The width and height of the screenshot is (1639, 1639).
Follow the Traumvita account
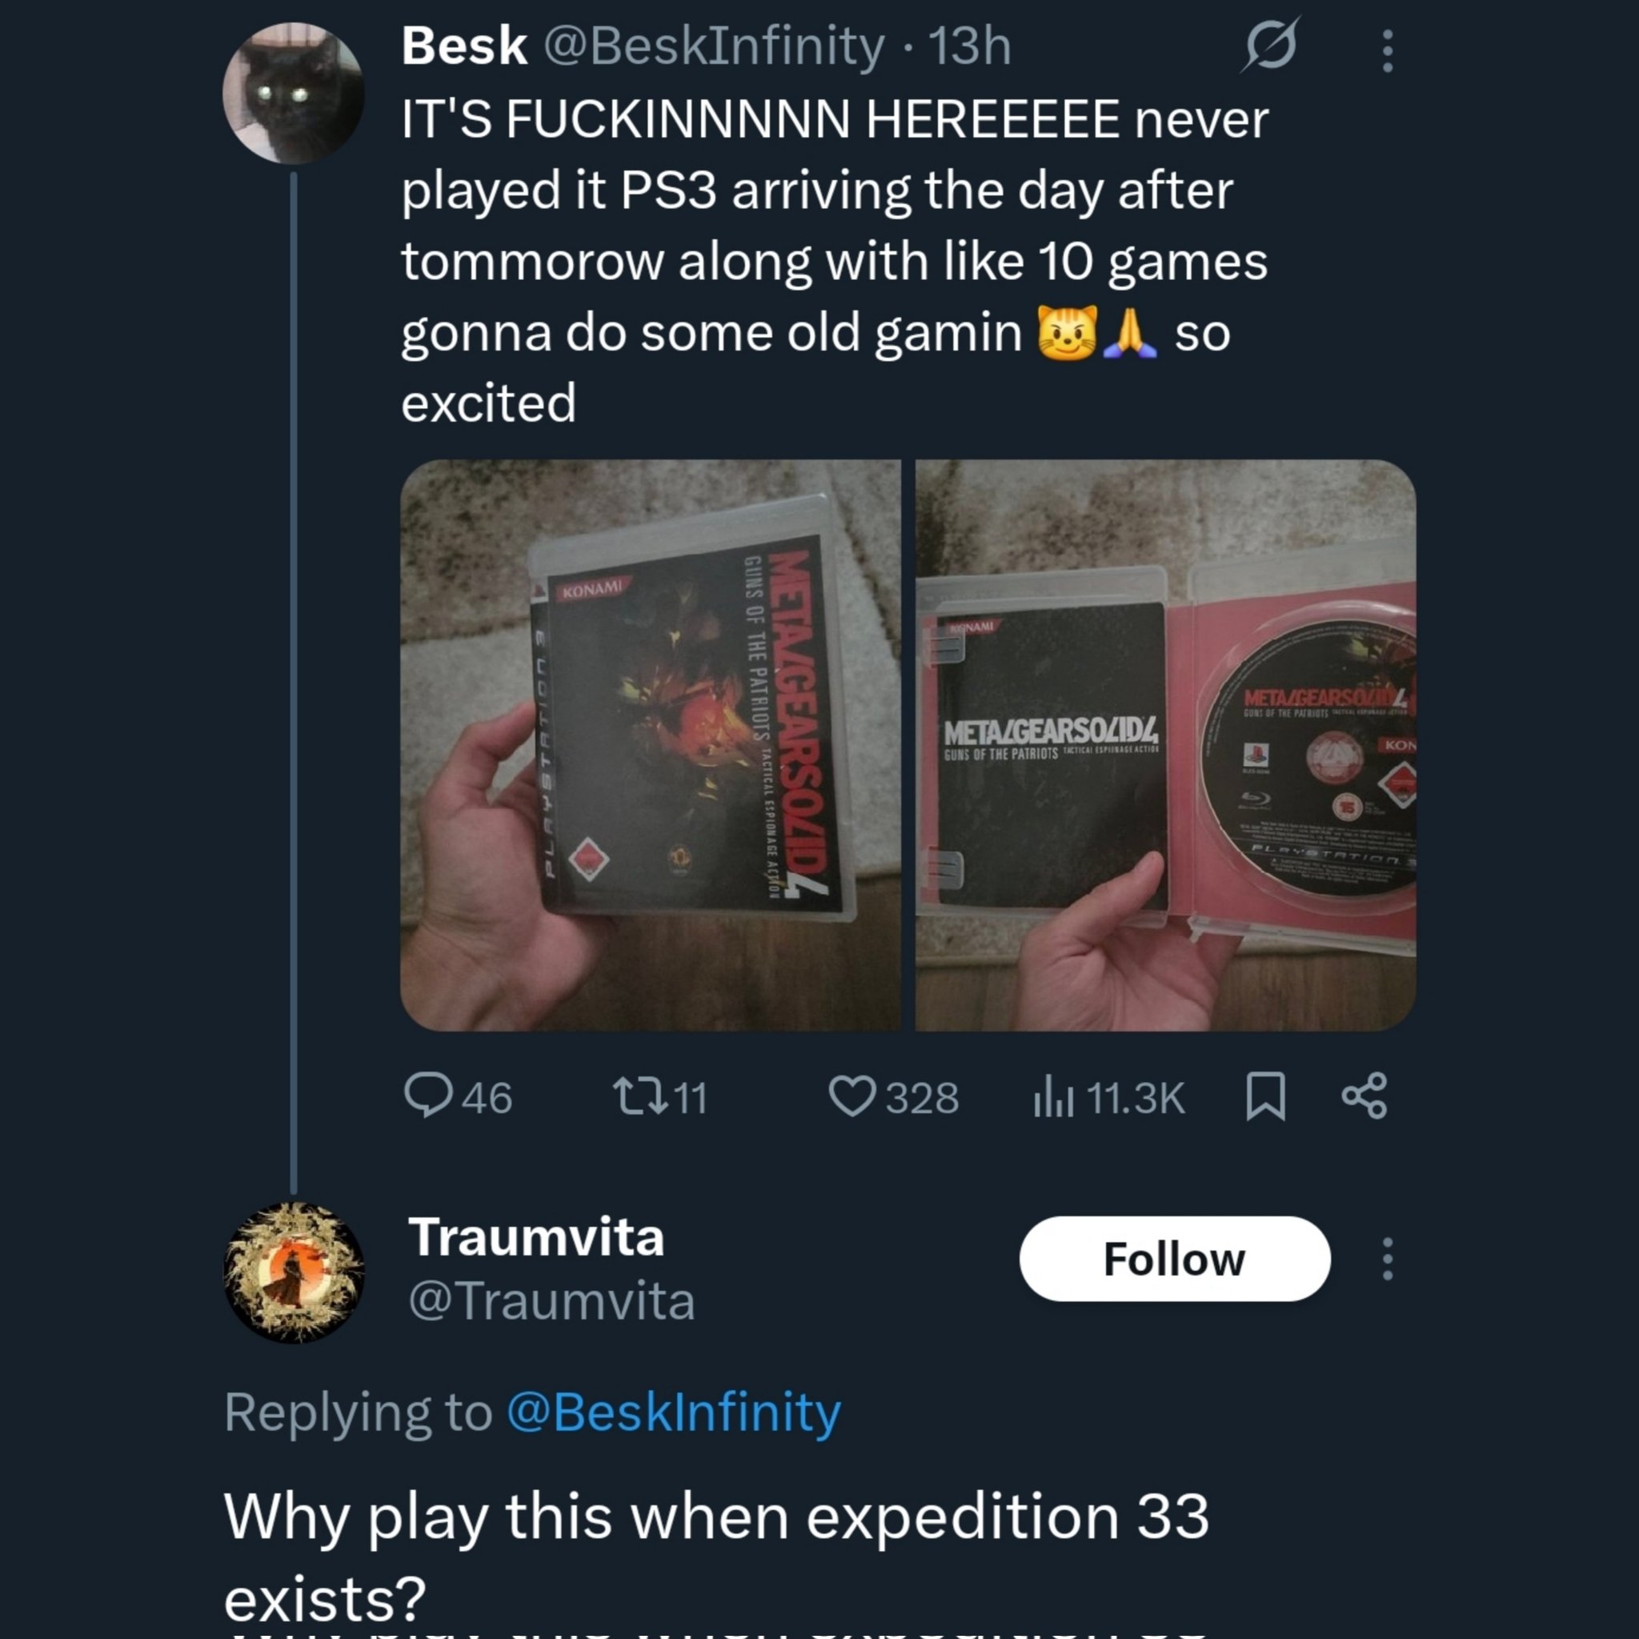click(1175, 1259)
